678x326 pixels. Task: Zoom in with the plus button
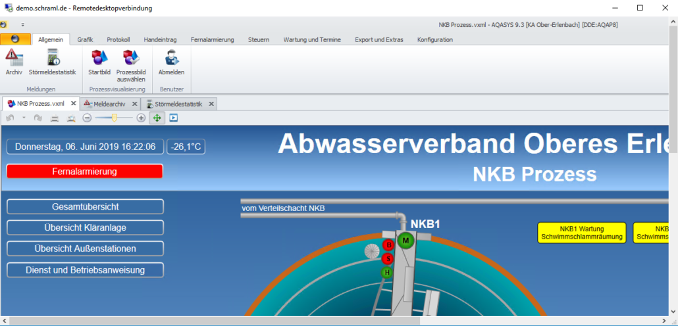pos(141,118)
